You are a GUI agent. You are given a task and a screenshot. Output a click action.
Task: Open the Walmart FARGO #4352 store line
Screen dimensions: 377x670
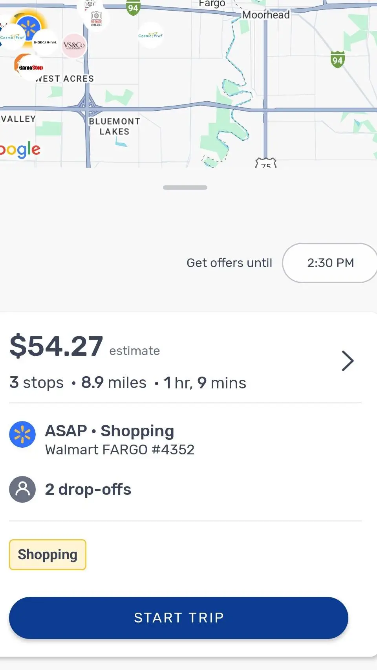pos(120,450)
